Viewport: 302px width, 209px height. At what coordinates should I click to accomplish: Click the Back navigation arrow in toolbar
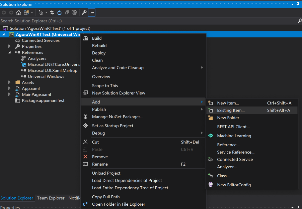point(4,13)
